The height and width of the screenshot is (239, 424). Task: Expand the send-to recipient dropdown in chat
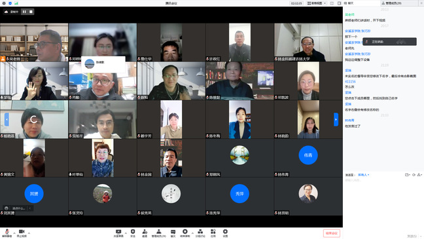pos(363,175)
